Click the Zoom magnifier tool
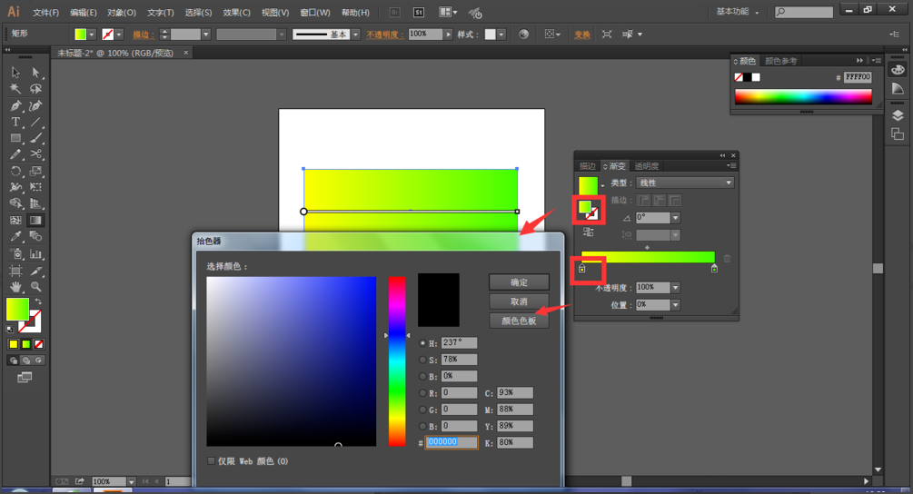913x494 pixels. tap(35, 287)
